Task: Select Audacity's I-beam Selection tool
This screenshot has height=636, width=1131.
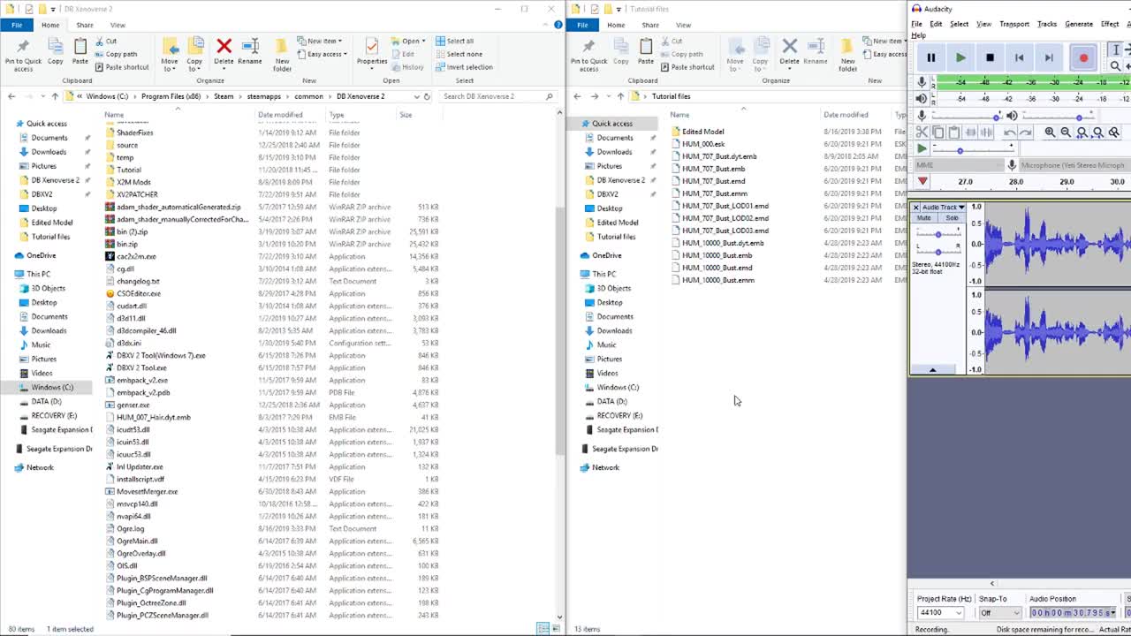Action: [x=1116, y=49]
